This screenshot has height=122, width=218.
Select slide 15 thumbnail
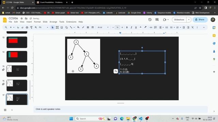coord(17,71)
